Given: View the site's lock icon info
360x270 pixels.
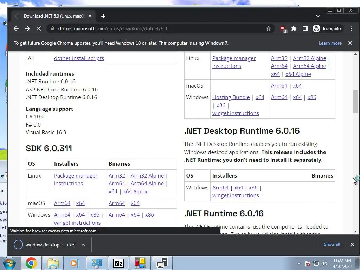Looking at the screenshot, I should point(53,28).
